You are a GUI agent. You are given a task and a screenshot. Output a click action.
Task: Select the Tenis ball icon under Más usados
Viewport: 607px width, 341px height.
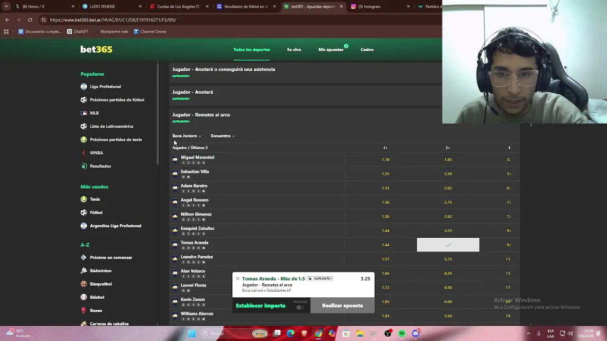click(x=84, y=199)
